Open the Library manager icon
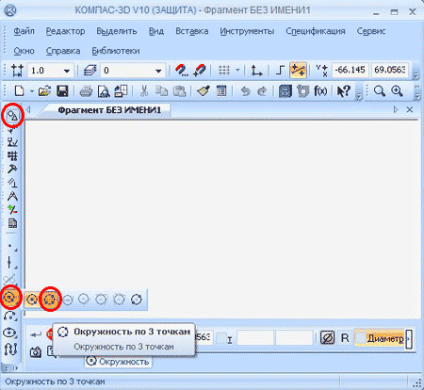 285,91
